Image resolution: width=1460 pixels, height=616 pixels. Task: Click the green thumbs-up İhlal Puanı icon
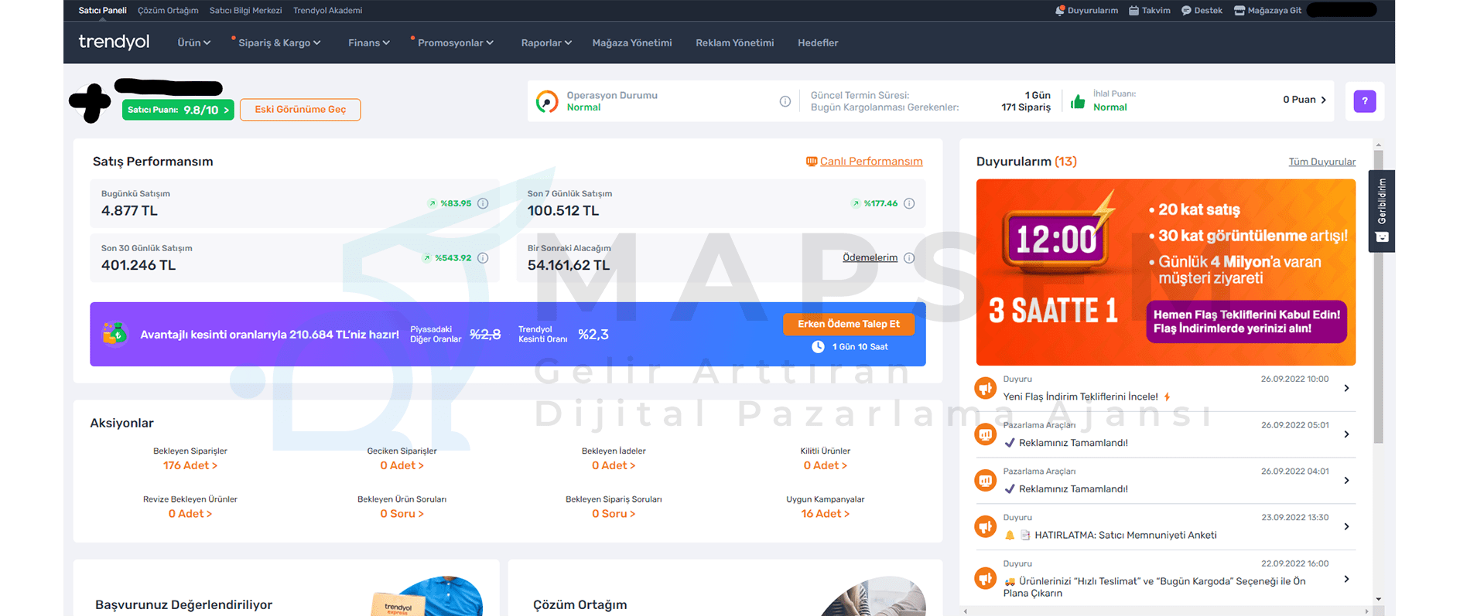point(1077,101)
